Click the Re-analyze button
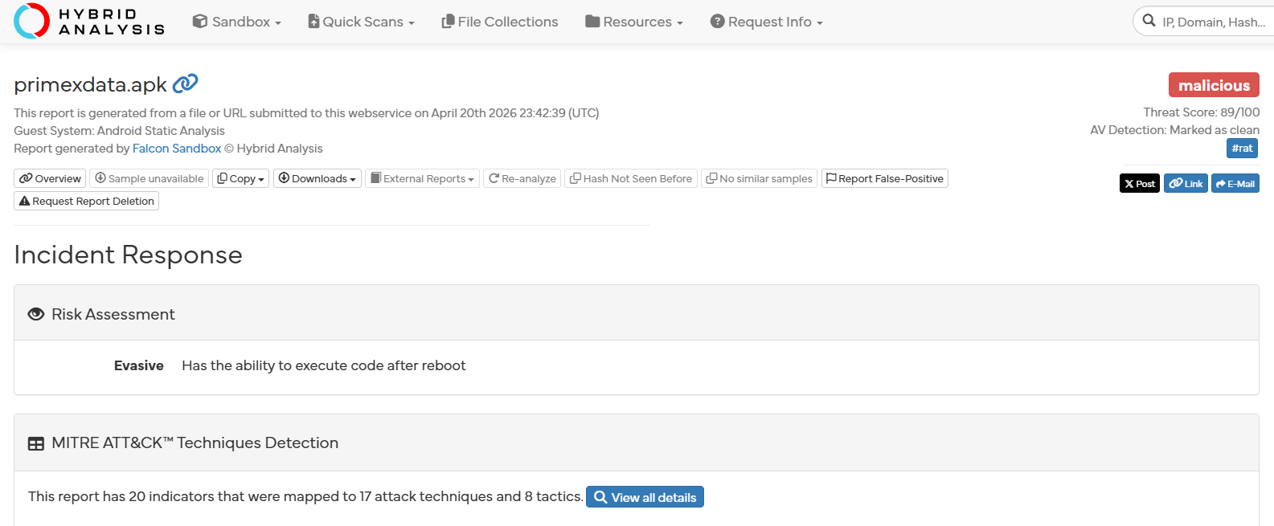Viewport: 1274px width, 526px height. 522,178
